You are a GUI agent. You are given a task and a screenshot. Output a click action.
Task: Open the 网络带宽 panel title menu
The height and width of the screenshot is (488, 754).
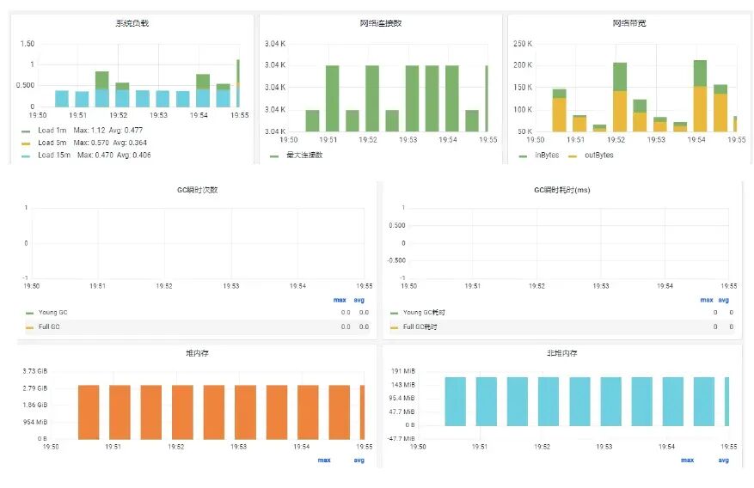tap(629, 23)
